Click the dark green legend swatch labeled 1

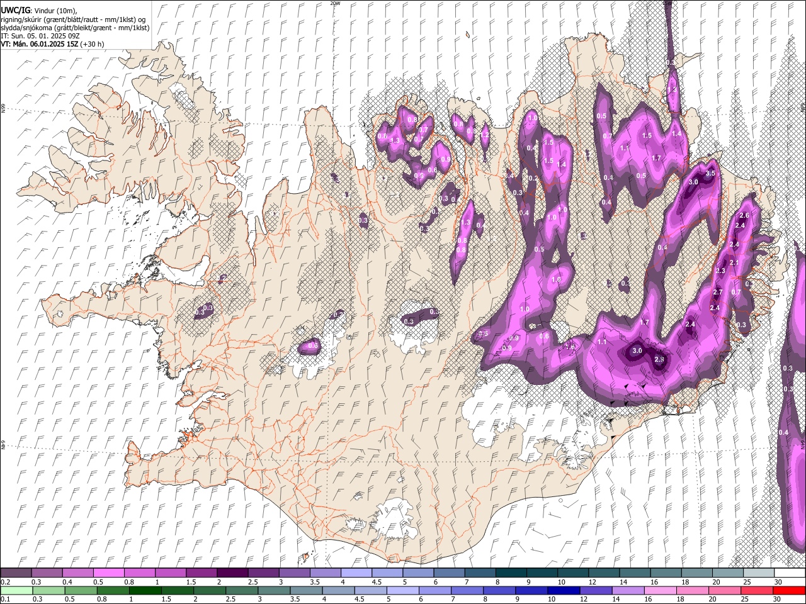coord(145,591)
